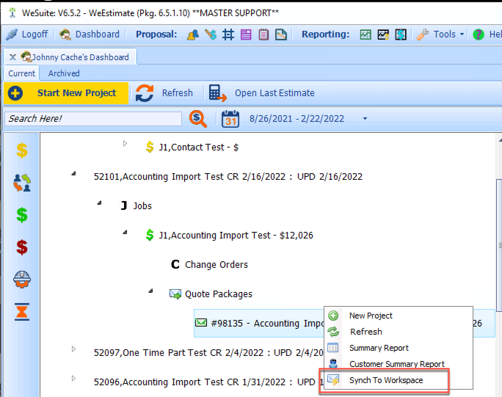Viewport: 502px width, 397px height.
Task: Click the hard hat gear sidebar icon
Action: (x=22, y=280)
